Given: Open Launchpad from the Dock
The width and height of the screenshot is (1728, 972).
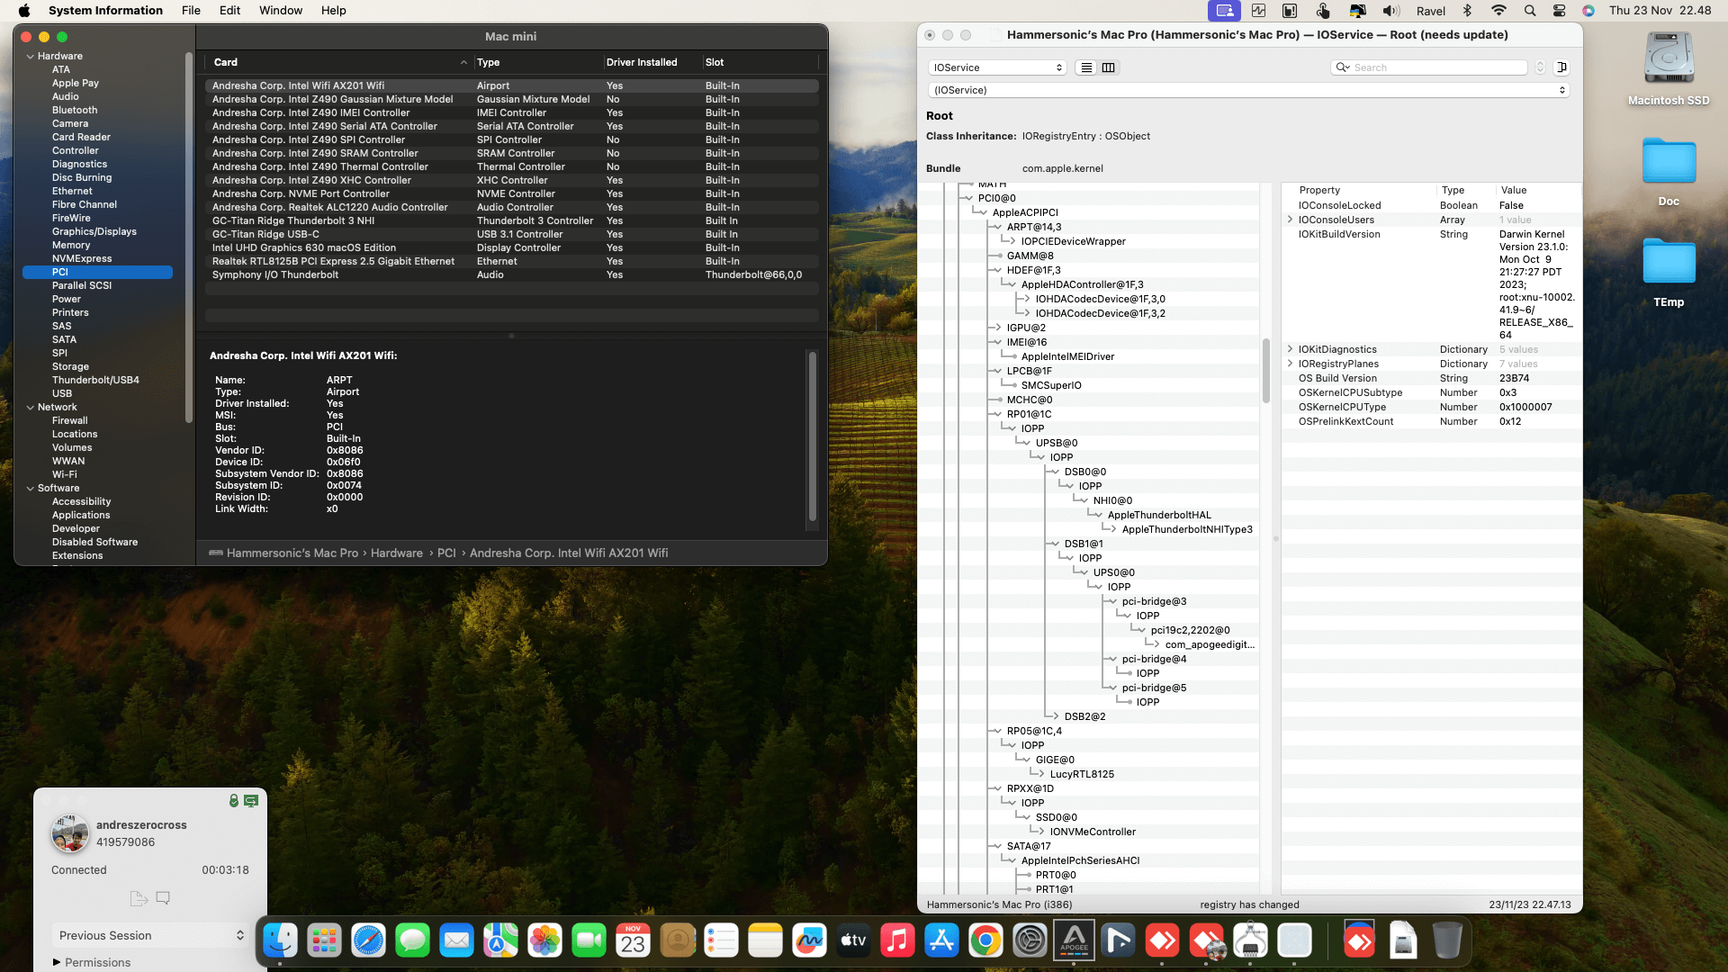Looking at the screenshot, I should [x=324, y=941].
